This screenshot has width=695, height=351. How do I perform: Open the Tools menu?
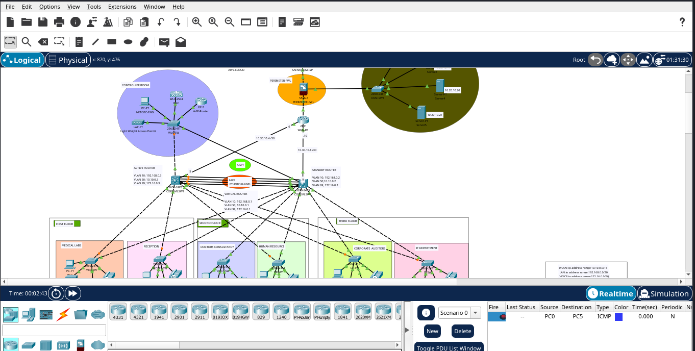point(94,7)
